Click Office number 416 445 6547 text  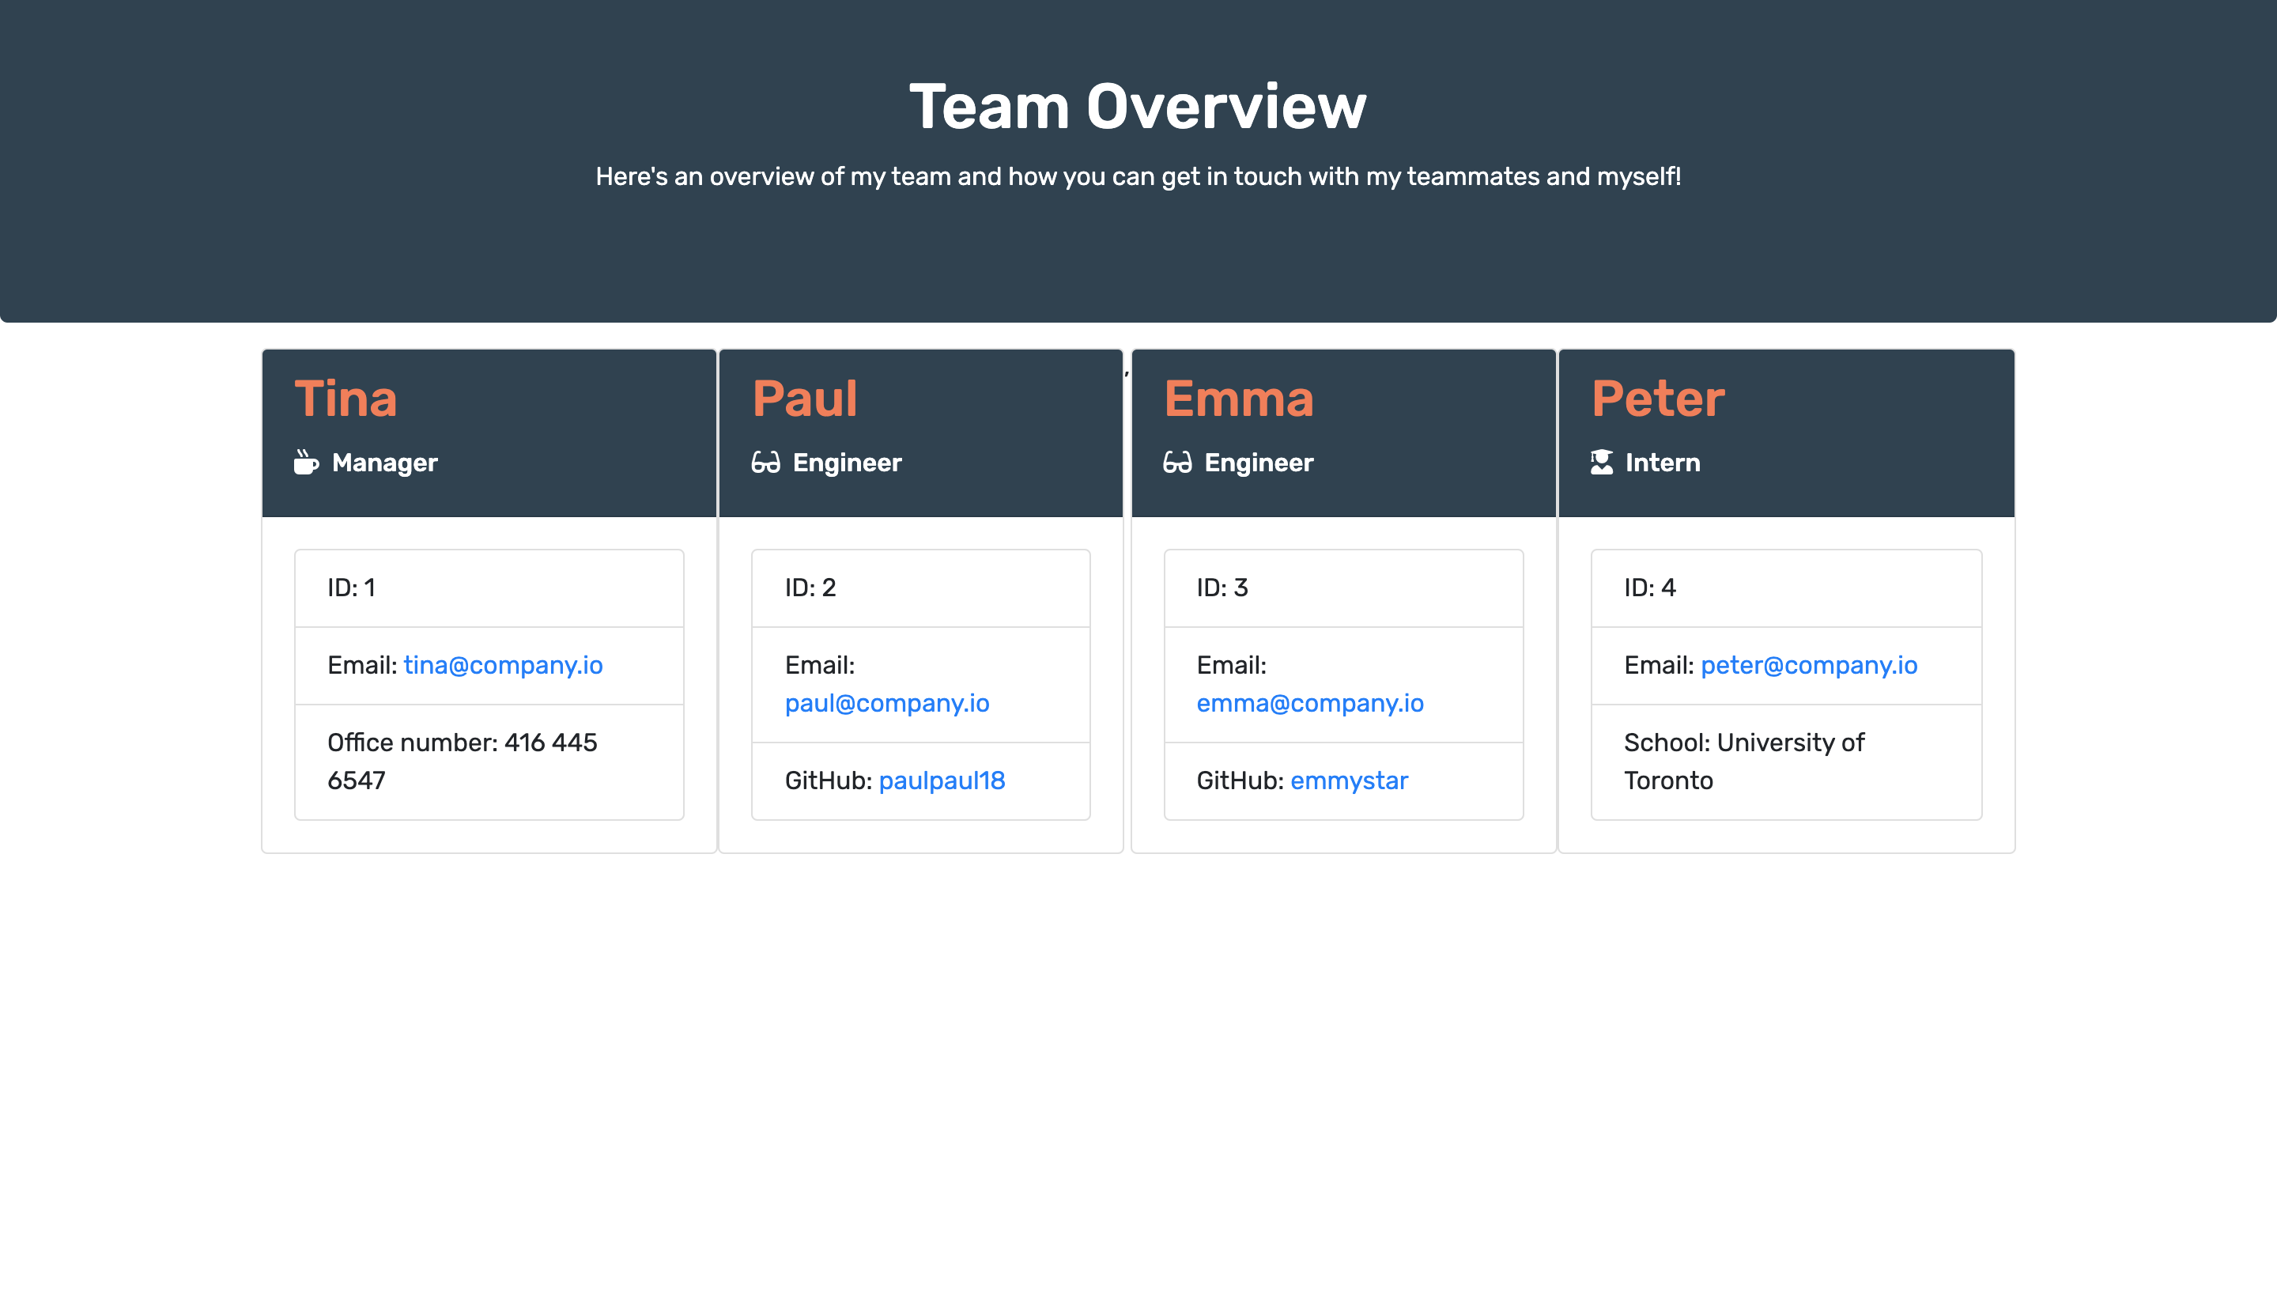click(x=463, y=761)
